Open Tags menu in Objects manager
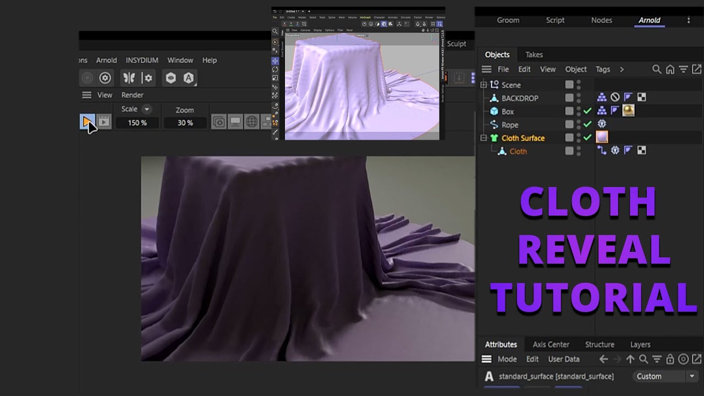Screen dimensions: 704x396 [603, 69]
